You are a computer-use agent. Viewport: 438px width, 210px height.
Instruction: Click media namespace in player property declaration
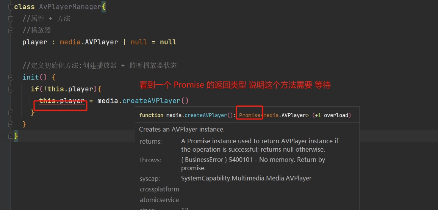coord(70,42)
